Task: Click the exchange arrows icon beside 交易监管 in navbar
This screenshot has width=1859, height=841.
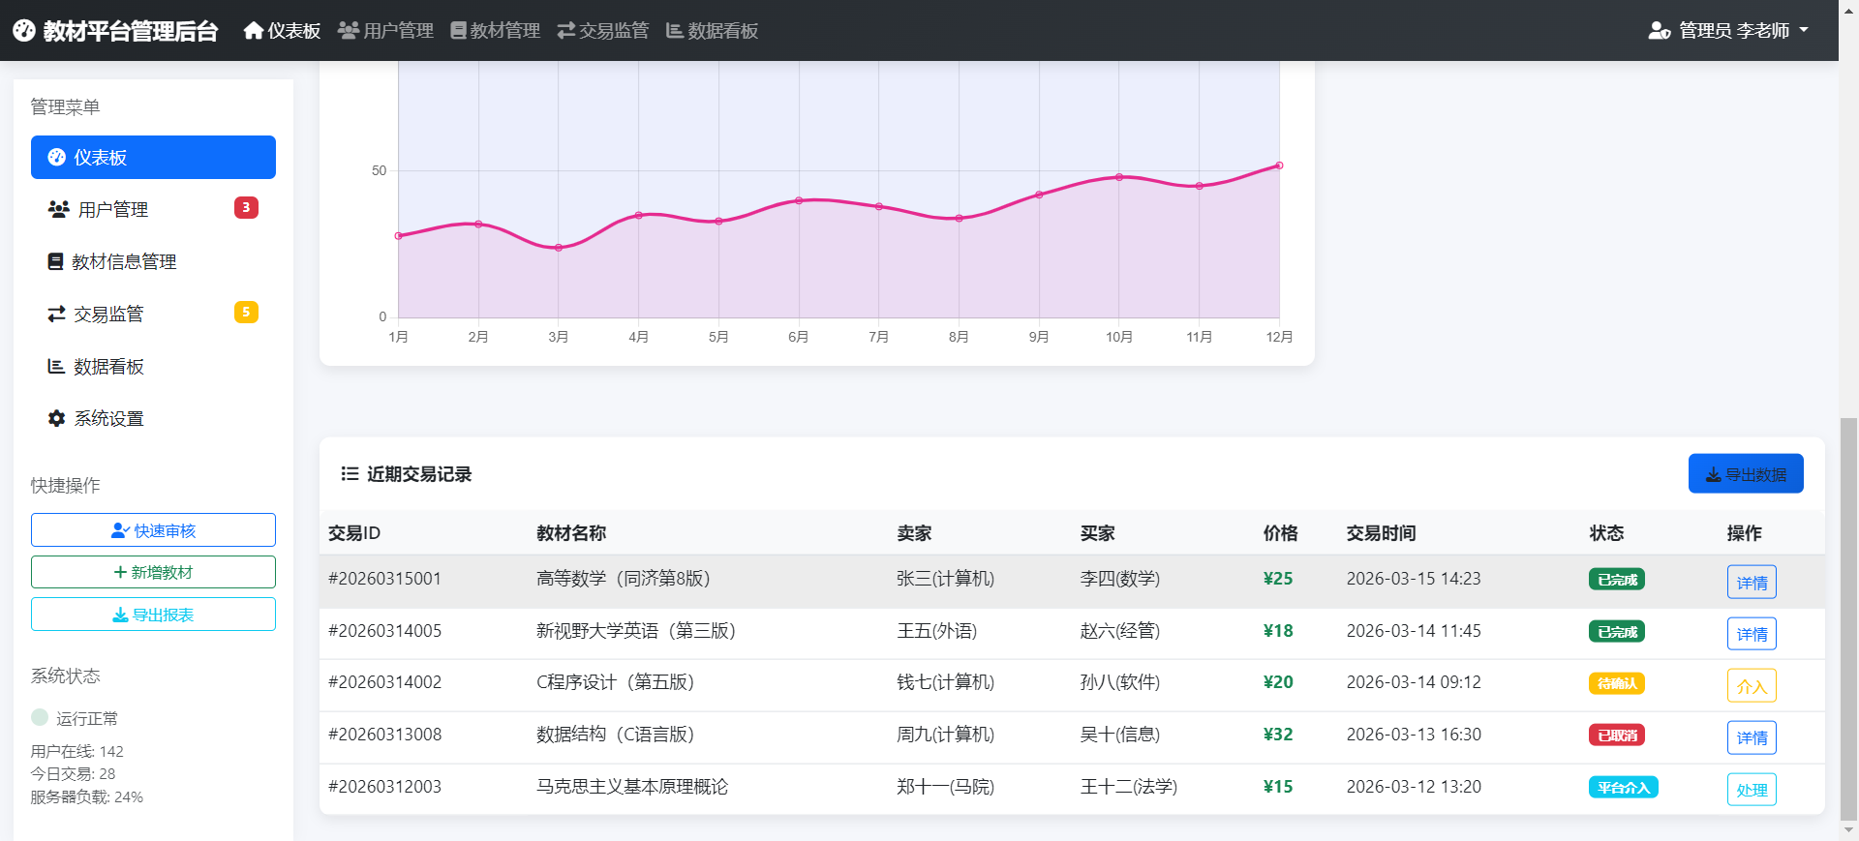Action: pyautogui.click(x=566, y=31)
